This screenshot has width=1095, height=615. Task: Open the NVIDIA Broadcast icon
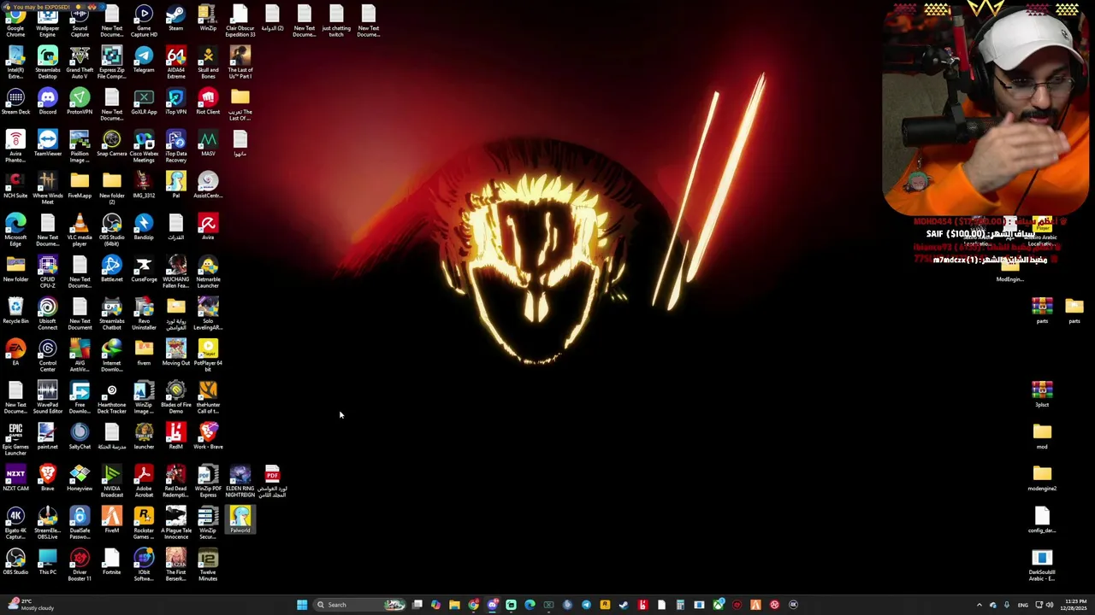click(112, 482)
